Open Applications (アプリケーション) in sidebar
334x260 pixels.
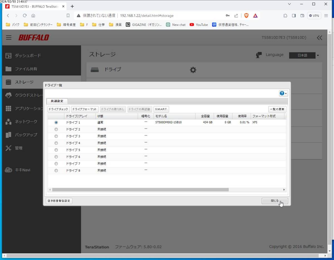click(x=23, y=108)
